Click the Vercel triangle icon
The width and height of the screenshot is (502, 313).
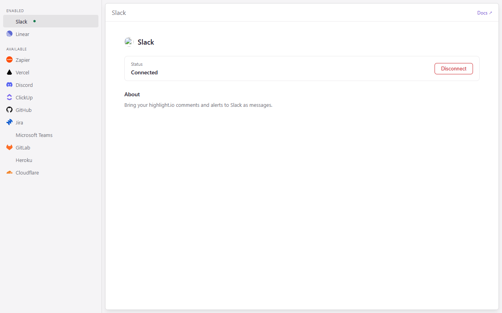click(9, 72)
